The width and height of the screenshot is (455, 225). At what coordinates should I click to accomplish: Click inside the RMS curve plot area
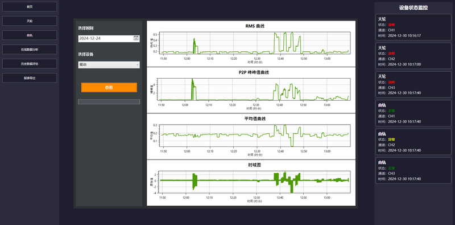[x=255, y=43]
